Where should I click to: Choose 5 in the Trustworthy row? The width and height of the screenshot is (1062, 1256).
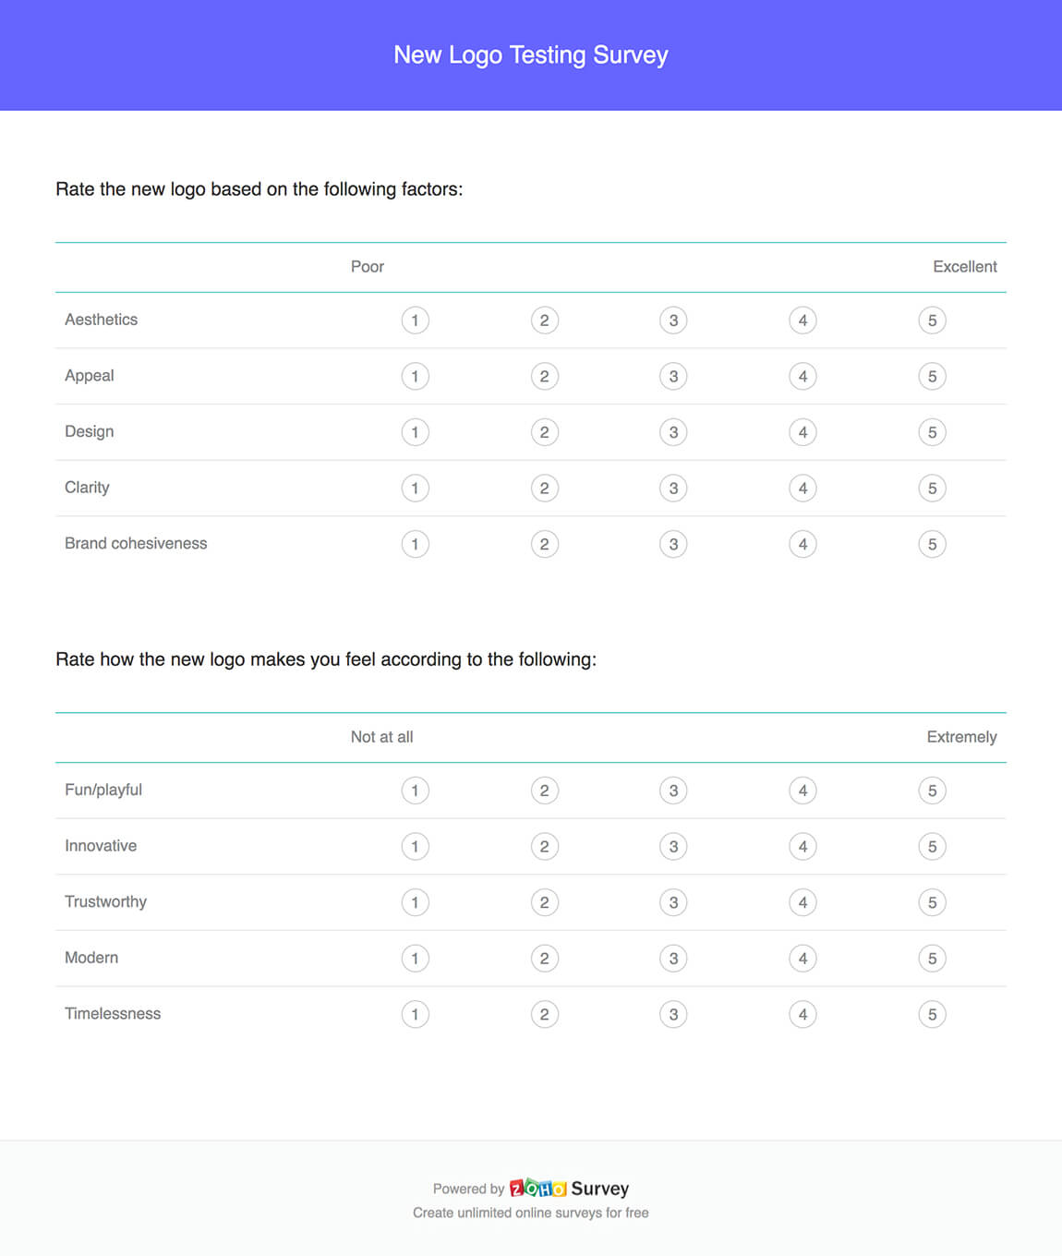(932, 902)
